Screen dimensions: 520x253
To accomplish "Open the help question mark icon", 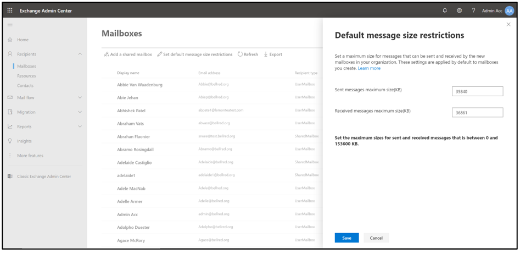I will point(473,10).
